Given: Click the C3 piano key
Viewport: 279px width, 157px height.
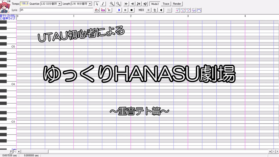Looking at the screenshot, I should [8, 122].
